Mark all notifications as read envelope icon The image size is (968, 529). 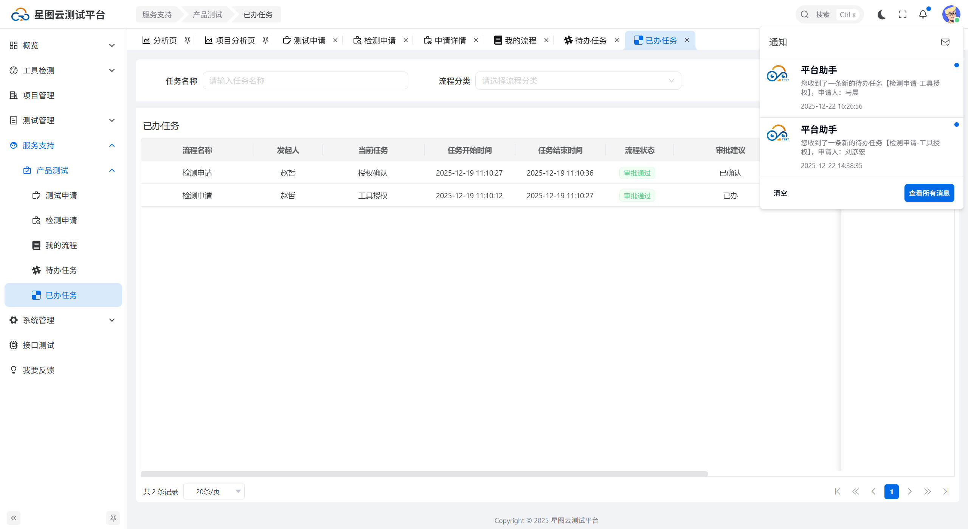(x=945, y=42)
